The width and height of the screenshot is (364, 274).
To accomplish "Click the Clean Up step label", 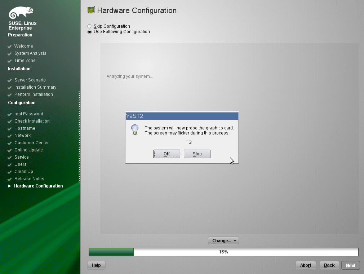I will [x=24, y=171].
